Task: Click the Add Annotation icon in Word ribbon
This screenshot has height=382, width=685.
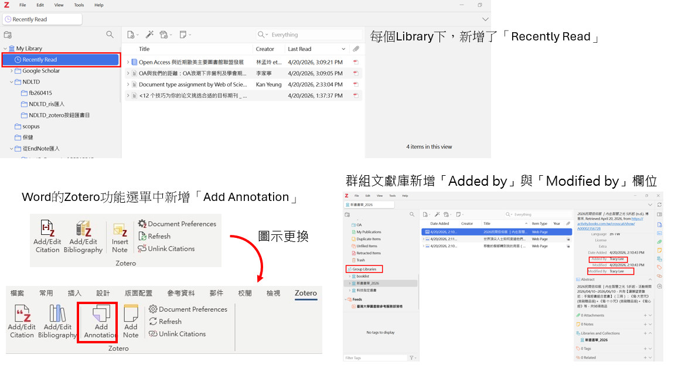Action: coord(101,321)
